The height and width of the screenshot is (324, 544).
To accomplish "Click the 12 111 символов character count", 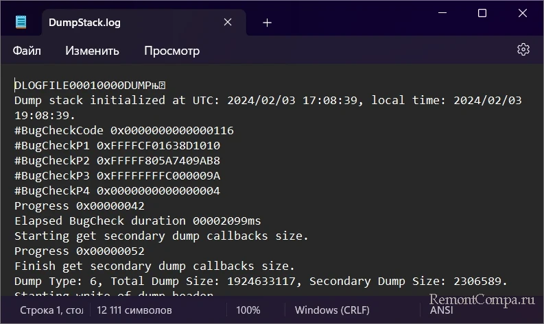I will [x=134, y=310].
